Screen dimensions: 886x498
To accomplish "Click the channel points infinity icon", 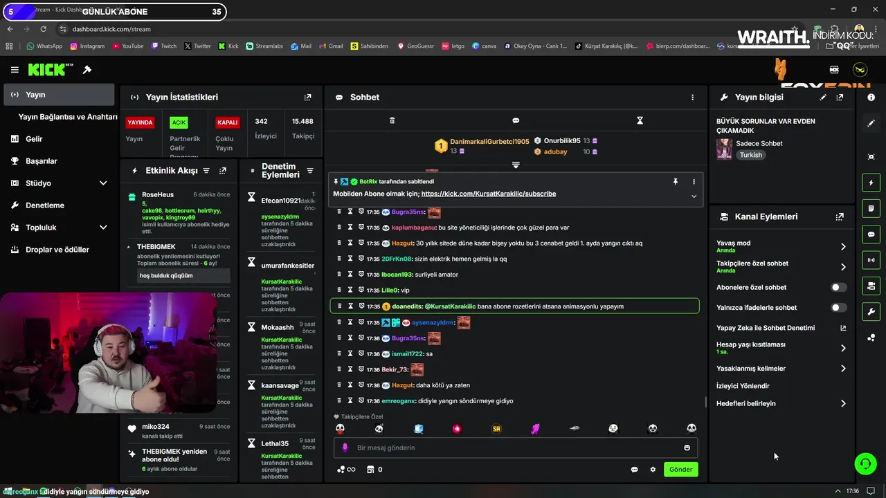I will (x=346, y=470).
